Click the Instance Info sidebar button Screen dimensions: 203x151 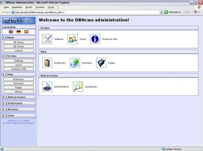point(19,69)
